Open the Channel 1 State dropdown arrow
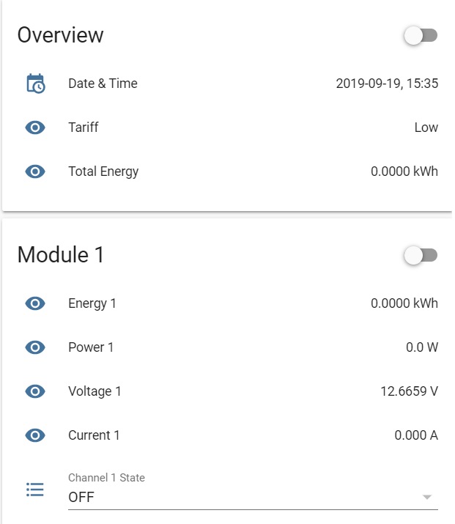Image resolution: width=455 pixels, height=524 pixels. (426, 497)
